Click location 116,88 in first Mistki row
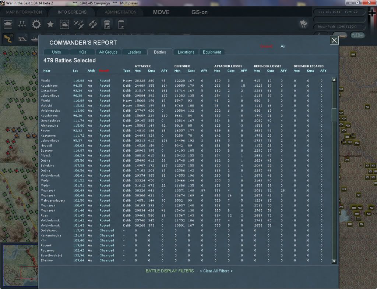Viewport: 377px width, 289px height. pyautogui.click(x=79, y=81)
